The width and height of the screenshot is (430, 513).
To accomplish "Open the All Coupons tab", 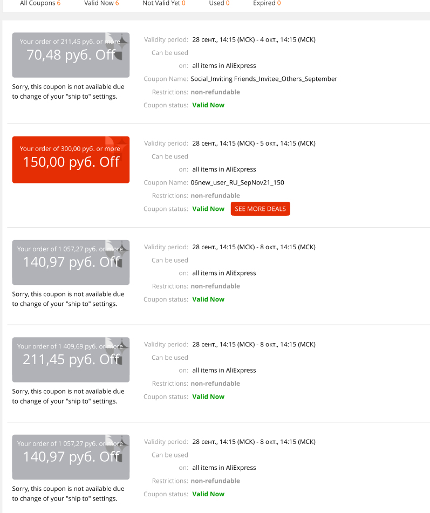I will click(x=40, y=3).
